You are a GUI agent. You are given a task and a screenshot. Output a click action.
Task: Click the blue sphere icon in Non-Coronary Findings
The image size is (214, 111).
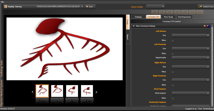coord(208,26)
